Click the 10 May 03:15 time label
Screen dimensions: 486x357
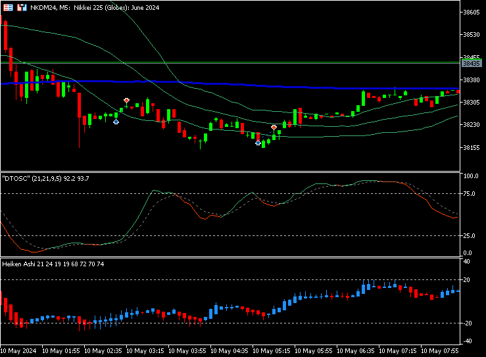coord(145,351)
